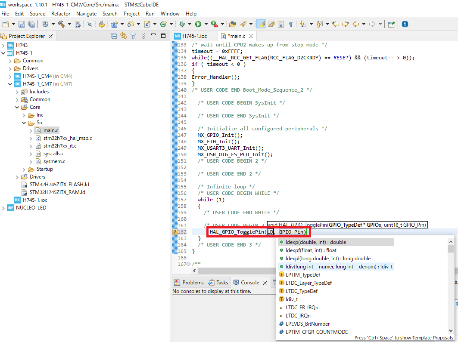This screenshot has height=342, width=458.
Task: Expand the Startup folder
Action: pyautogui.click(x=24, y=169)
